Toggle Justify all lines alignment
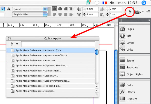 (x=66, y=14)
